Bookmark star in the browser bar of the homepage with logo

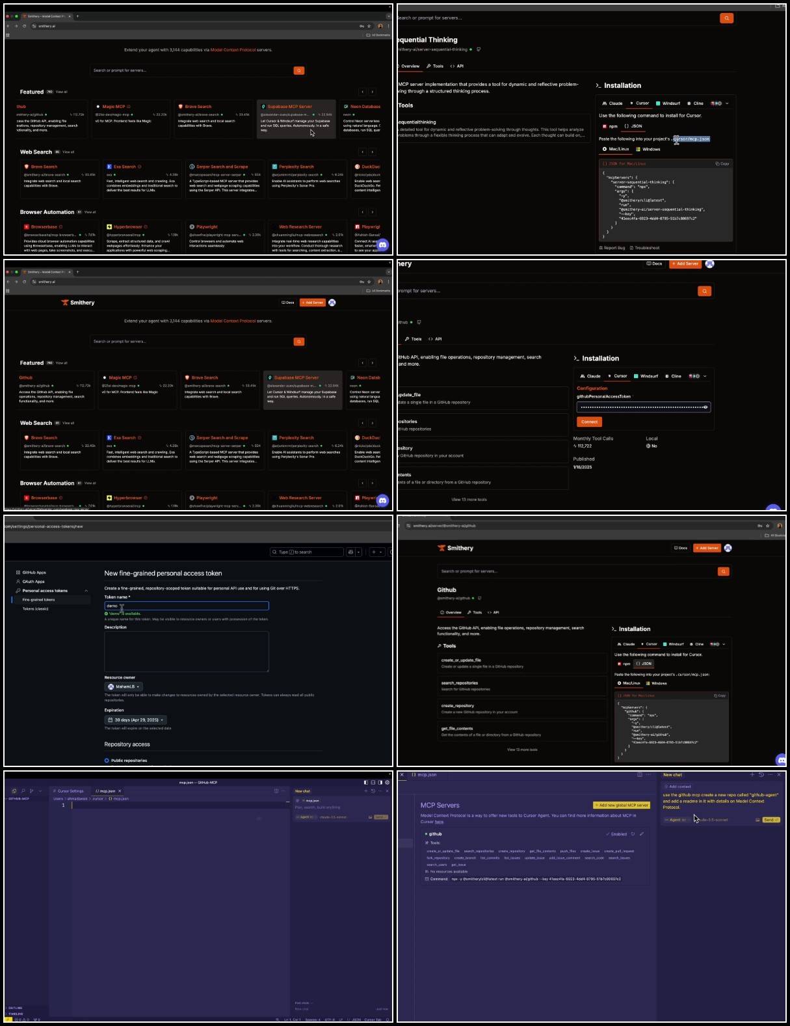[x=370, y=282]
